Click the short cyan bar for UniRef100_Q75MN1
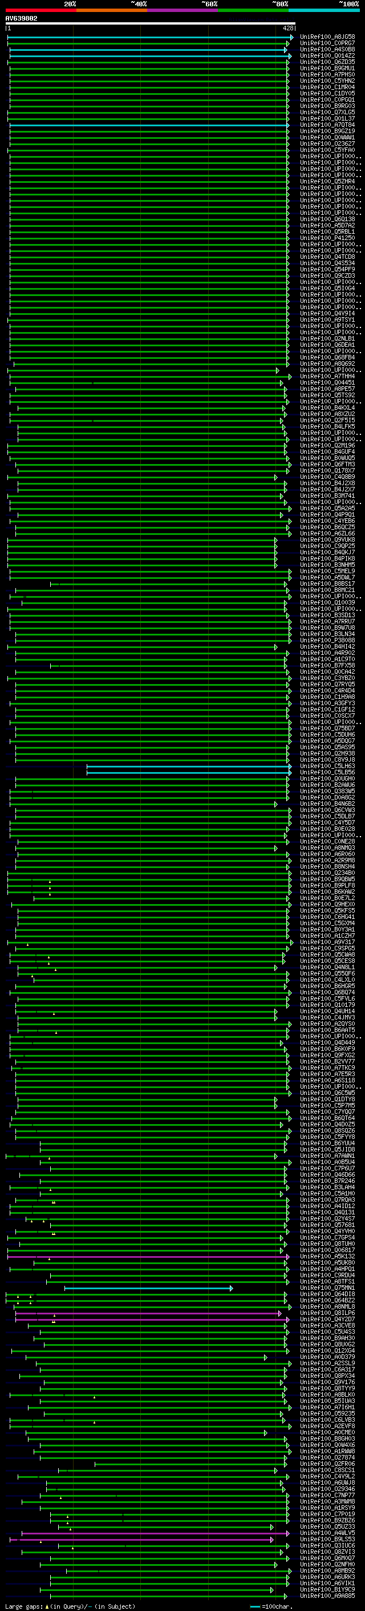The height and width of the screenshot is (1611, 365). click(x=148, y=1288)
